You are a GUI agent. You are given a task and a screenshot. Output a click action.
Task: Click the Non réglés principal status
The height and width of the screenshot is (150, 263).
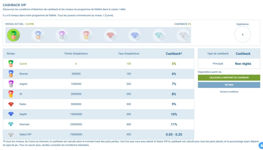pos(243,64)
